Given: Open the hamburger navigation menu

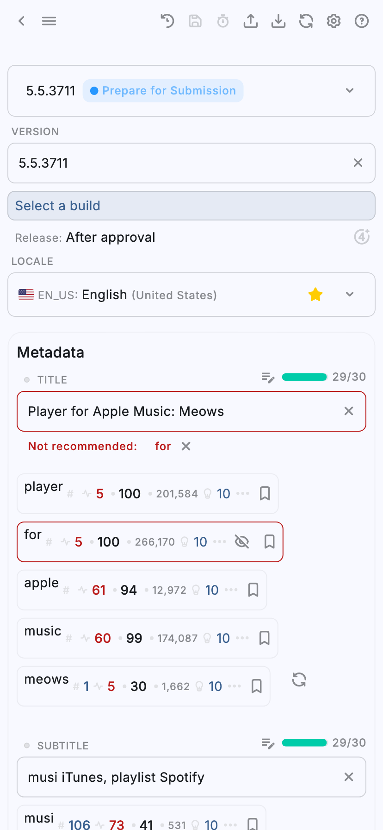Looking at the screenshot, I should [49, 21].
